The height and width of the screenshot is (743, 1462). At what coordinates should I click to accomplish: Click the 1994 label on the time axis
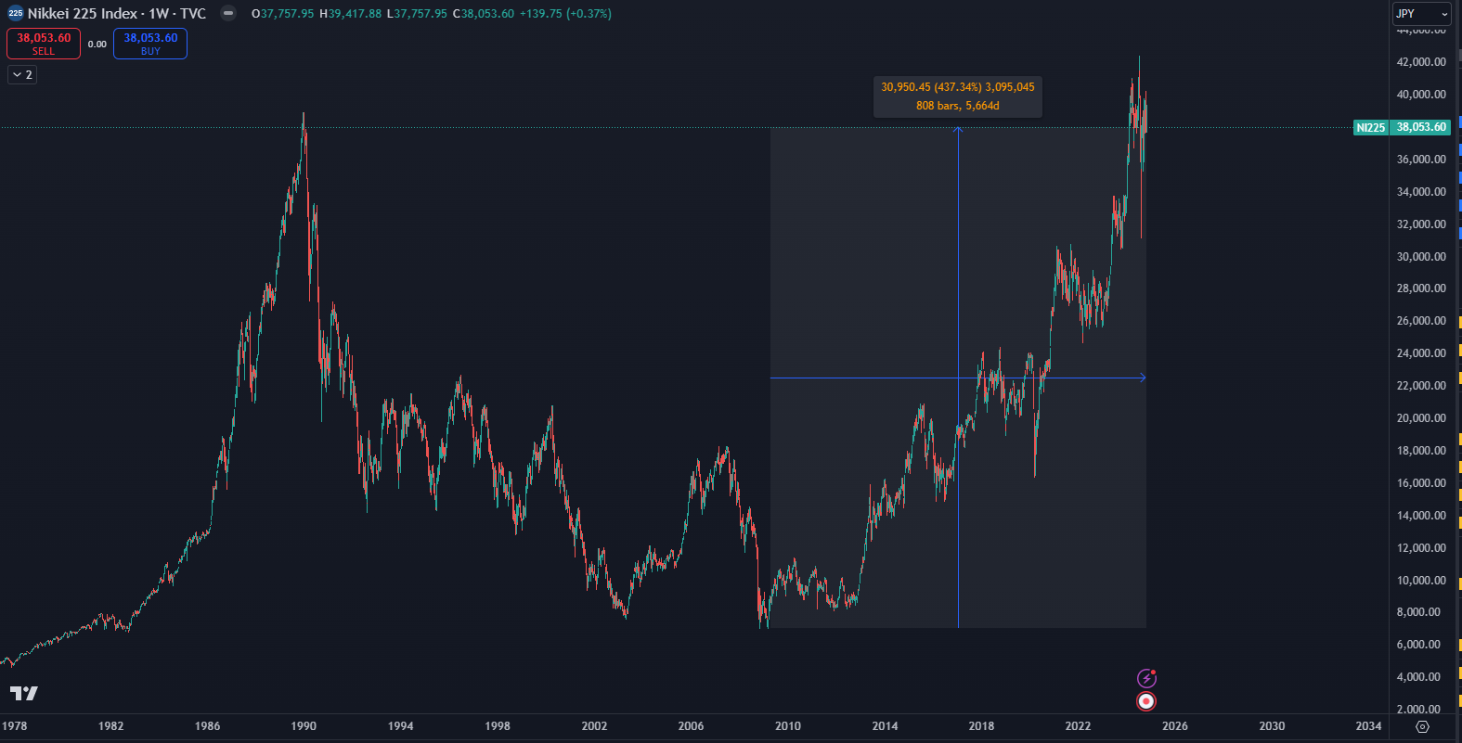tap(401, 726)
